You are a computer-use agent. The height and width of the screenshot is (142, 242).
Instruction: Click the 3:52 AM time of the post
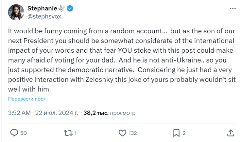pyautogui.click(x=19, y=113)
